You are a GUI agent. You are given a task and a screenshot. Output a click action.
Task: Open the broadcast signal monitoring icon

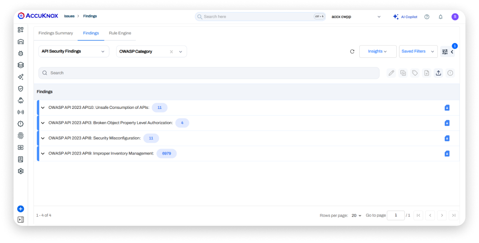[x=20, y=112]
